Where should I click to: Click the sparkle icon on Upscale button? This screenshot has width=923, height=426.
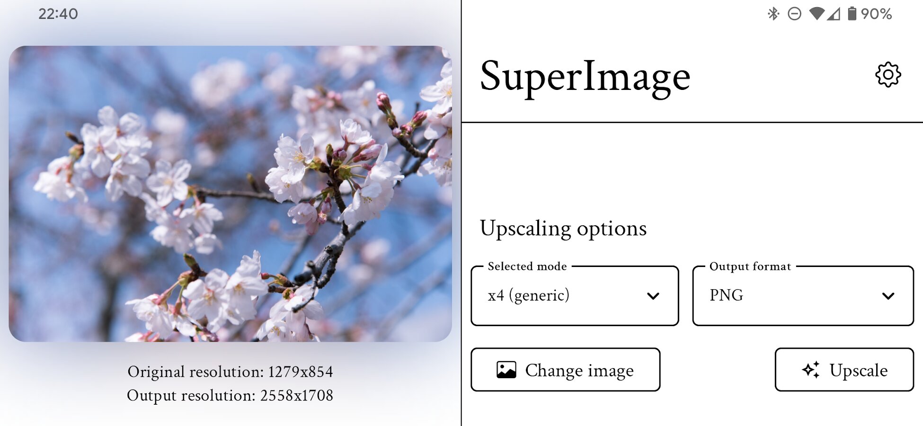(811, 370)
